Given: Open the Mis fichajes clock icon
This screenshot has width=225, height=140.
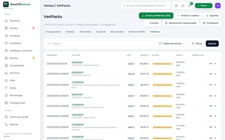Looking at the screenshot, I should click(6, 95).
